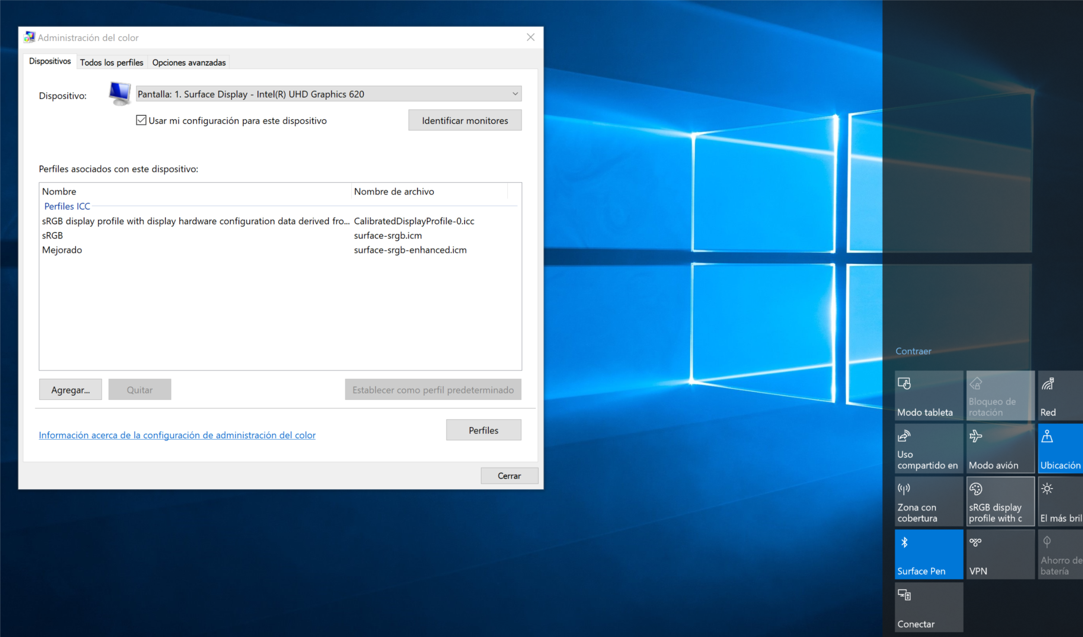Click Identificar monitores button
1083x637 pixels.
pyautogui.click(x=465, y=120)
